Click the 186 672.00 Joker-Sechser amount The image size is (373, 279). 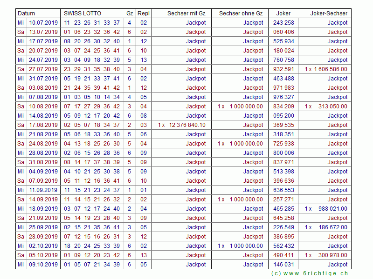click(332, 227)
